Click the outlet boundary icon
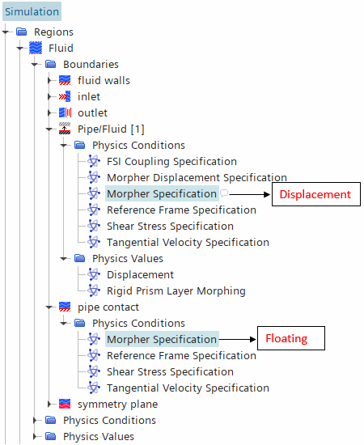This screenshot has width=364, height=445. pyautogui.click(x=65, y=112)
